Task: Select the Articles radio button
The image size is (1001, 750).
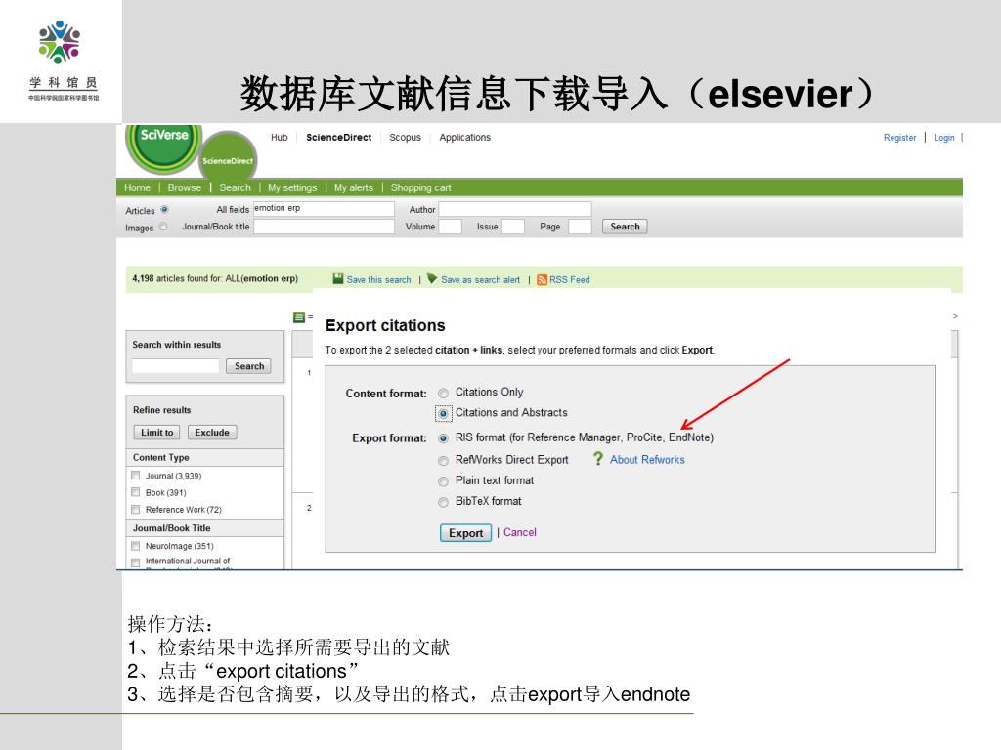Action: (x=164, y=209)
